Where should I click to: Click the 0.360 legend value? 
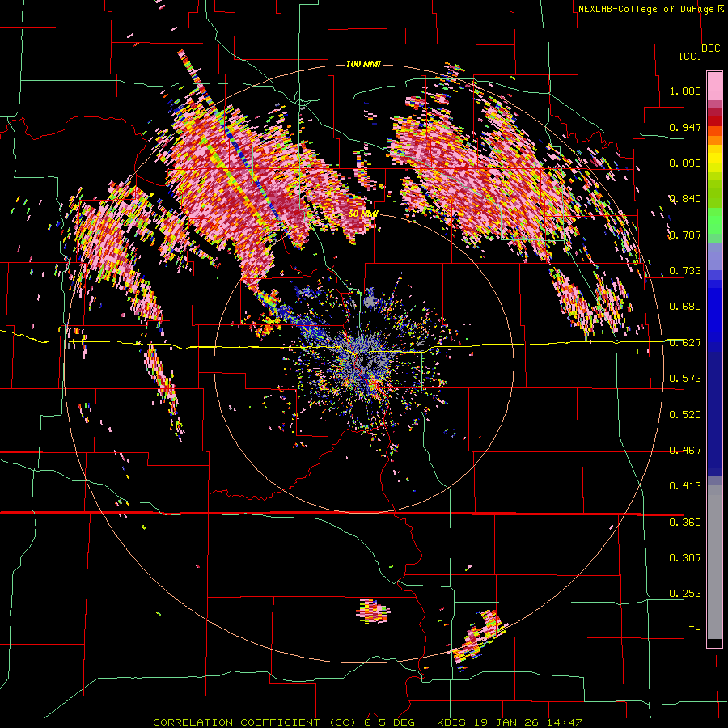click(685, 523)
